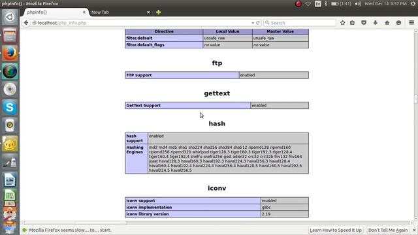Click the hash section heading

[217, 123]
